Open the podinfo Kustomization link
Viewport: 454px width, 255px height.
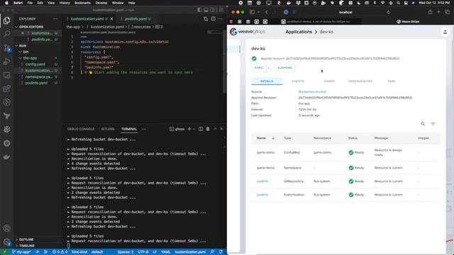coord(262,195)
